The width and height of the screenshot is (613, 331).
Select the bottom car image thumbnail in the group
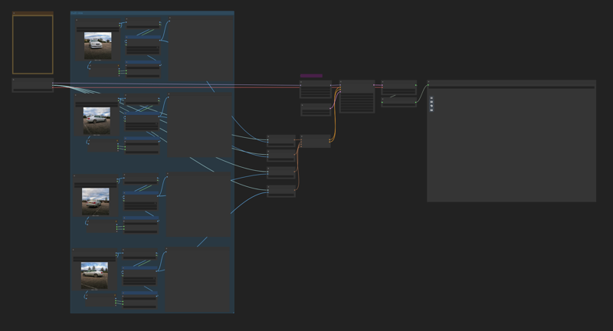(94, 275)
